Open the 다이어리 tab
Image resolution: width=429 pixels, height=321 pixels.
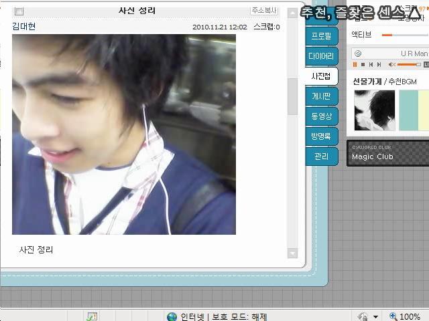pyautogui.click(x=321, y=56)
